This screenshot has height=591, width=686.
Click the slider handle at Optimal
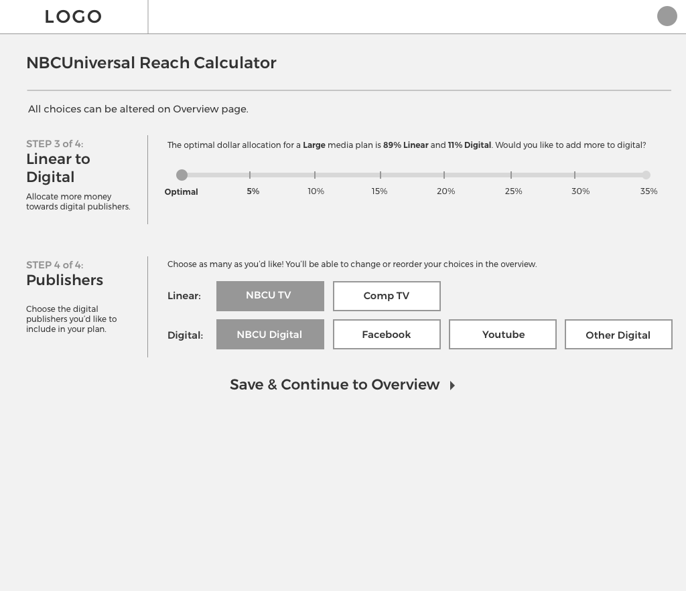pos(182,175)
